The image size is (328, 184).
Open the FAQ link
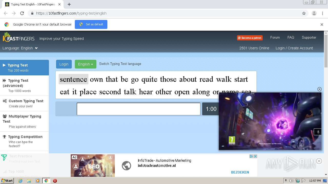click(291, 37)
